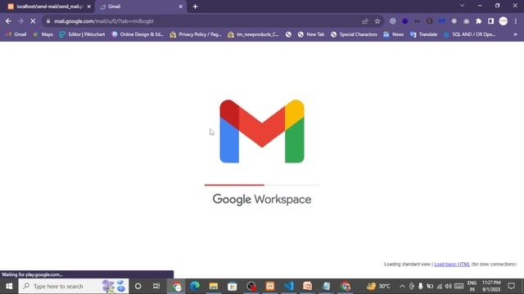
Task: Toggle the Chrome side panel button
Action: pos(490,21)
